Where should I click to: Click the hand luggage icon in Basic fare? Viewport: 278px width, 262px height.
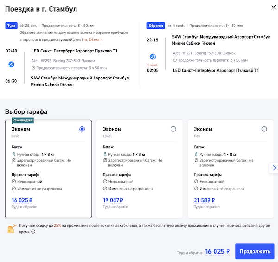click(x=14, y=154)
